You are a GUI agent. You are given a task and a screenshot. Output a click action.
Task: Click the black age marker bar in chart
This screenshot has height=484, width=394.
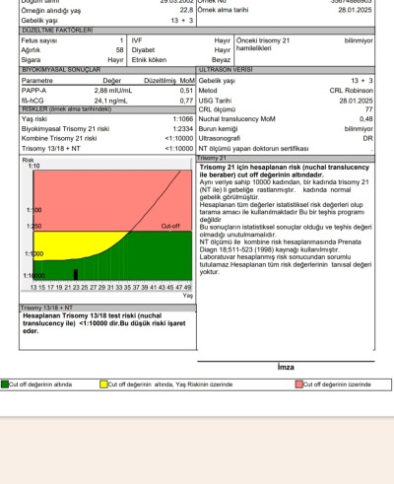76,275
